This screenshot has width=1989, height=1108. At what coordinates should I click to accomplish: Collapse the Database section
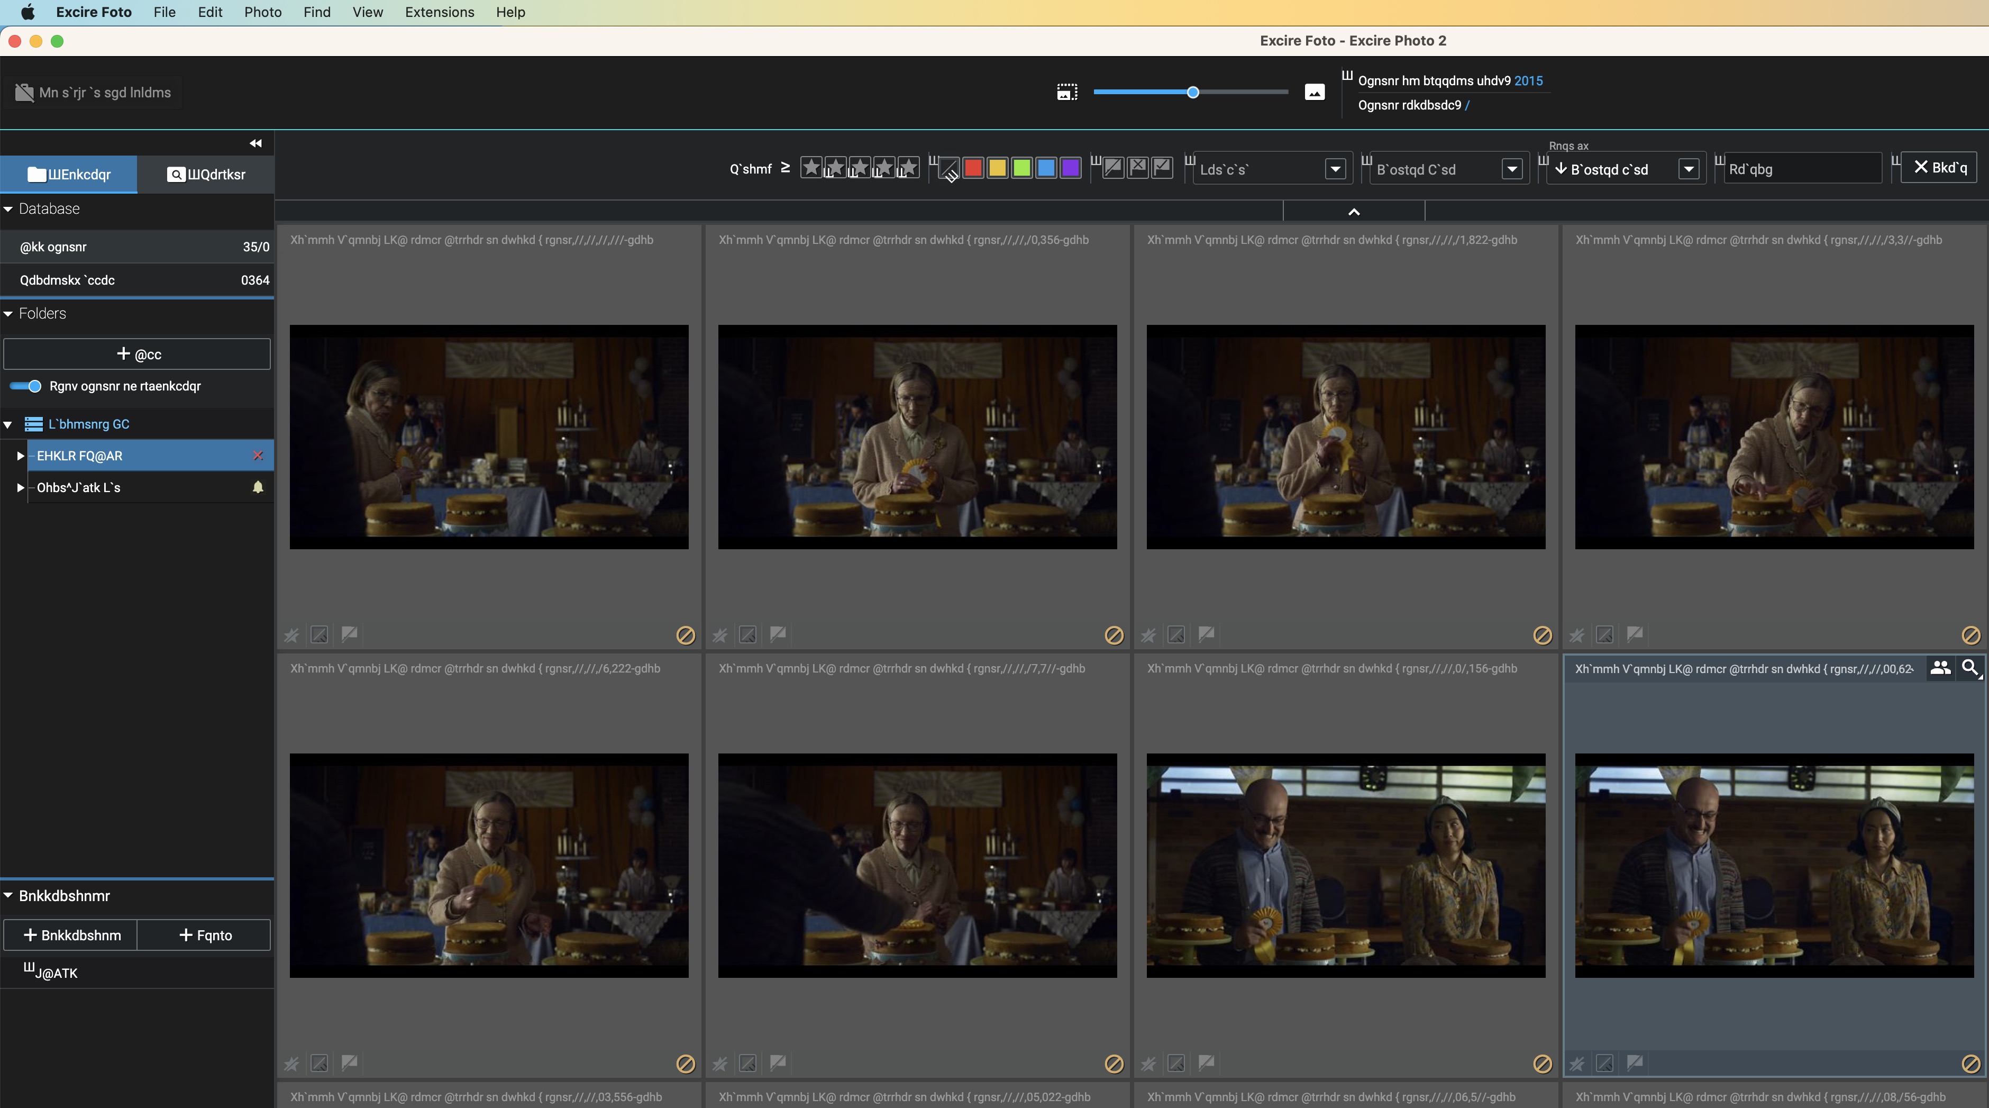click(8, 208)
